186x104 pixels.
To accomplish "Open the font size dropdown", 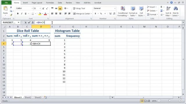I will [x=40, y=8].
